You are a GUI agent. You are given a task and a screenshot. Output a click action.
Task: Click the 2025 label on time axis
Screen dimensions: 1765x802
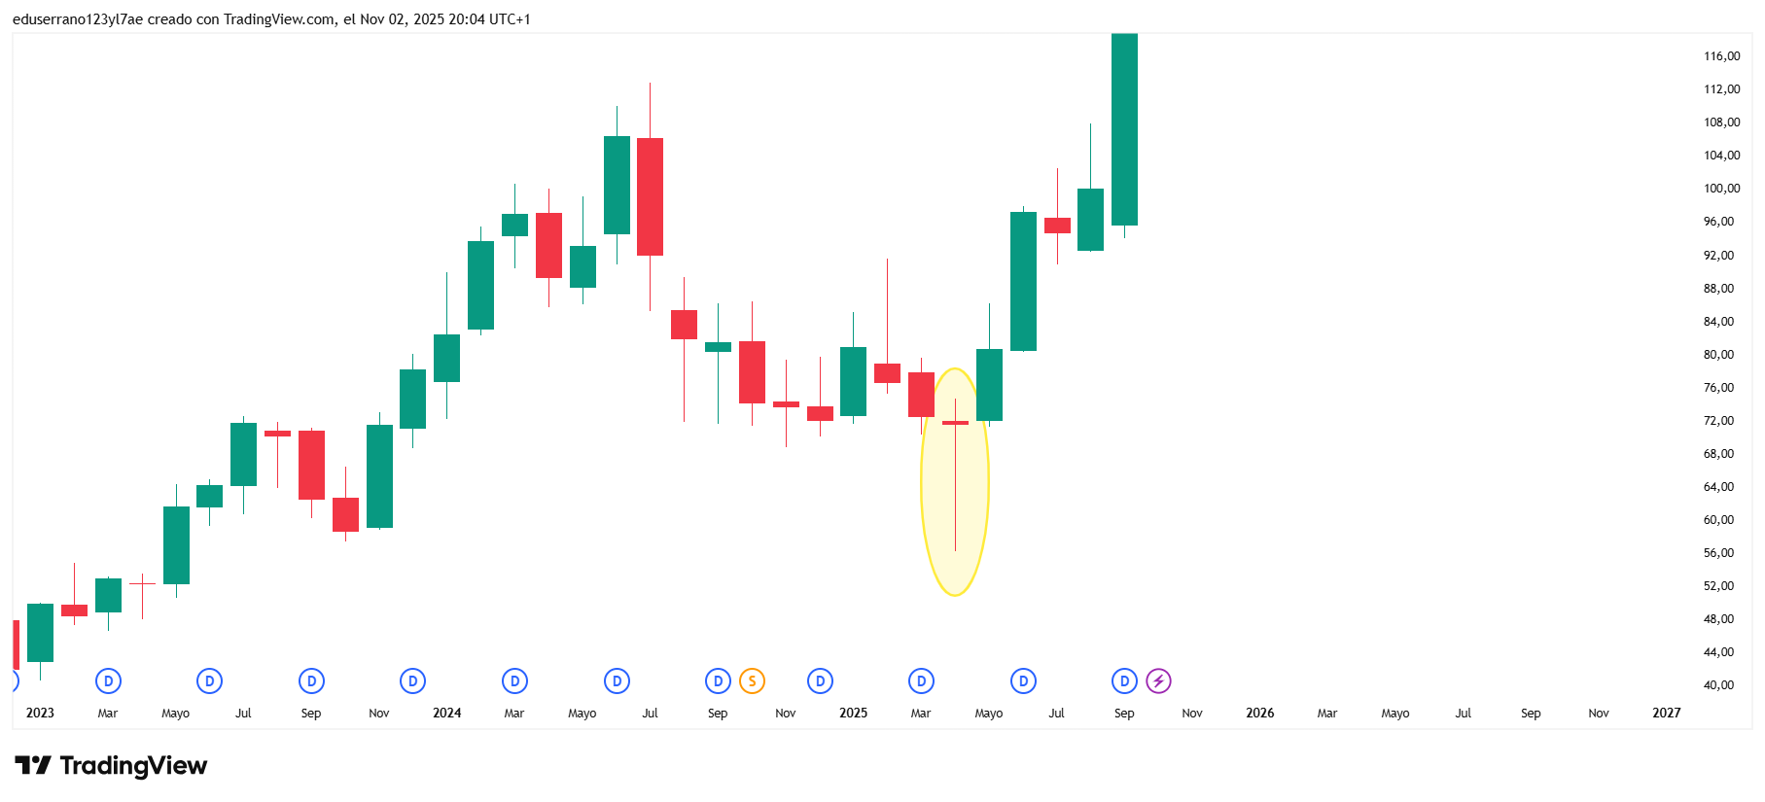[x=853, y=714]
